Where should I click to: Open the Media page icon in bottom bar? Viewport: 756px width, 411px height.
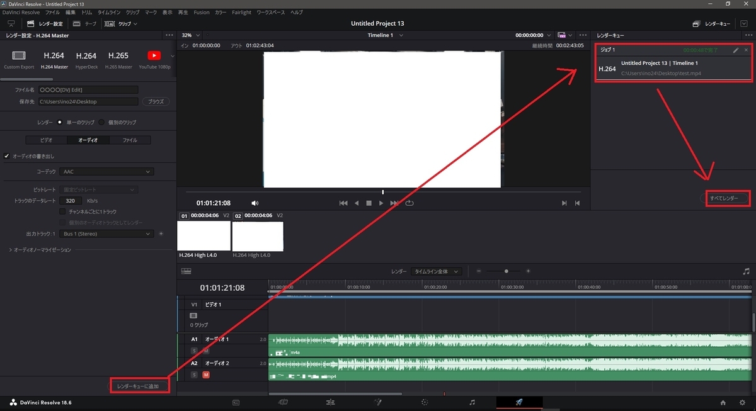tap(236, 402)
